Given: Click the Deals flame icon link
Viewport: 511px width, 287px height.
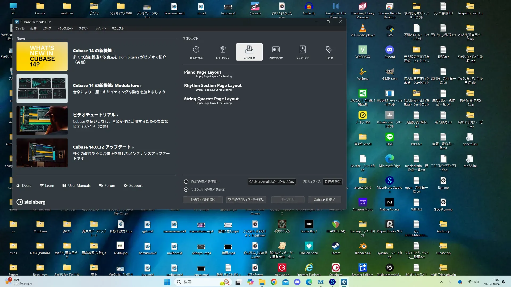Looking at the screenshot, I should point(24,185).
